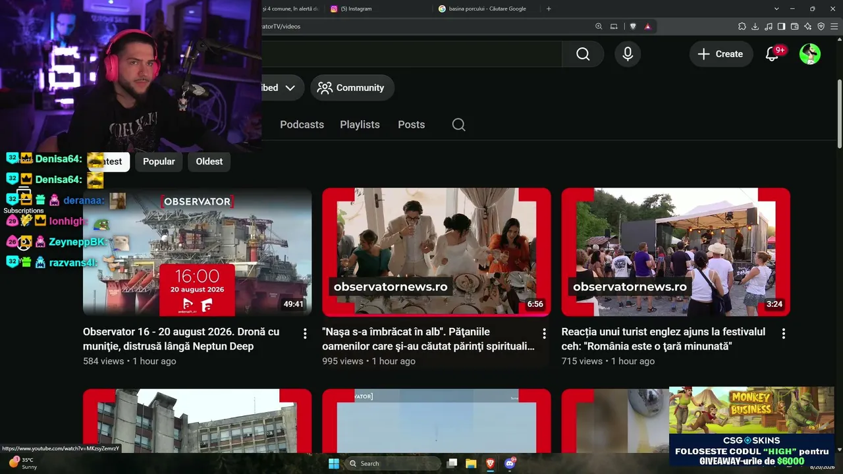
Task: Add a new browser tab with plus
Action: click(549, 9)
